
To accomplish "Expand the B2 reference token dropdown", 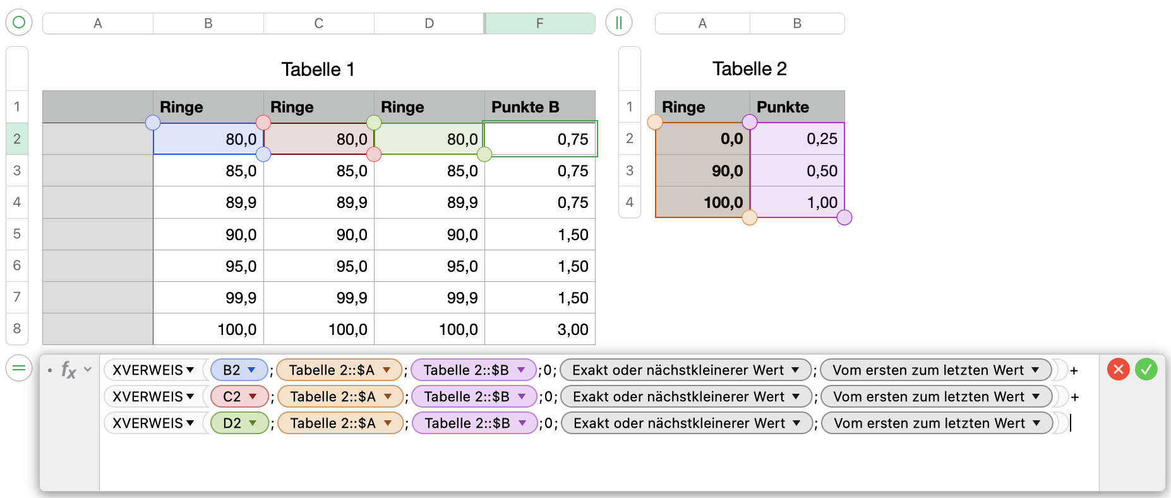I will click(x=251, y=370).
